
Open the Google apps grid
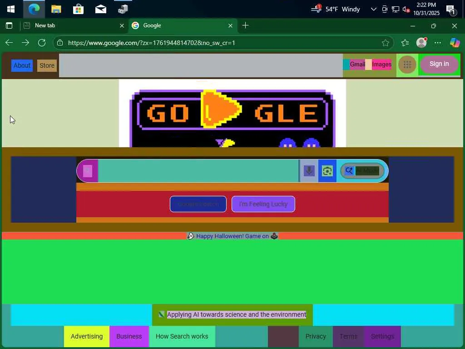407,65
